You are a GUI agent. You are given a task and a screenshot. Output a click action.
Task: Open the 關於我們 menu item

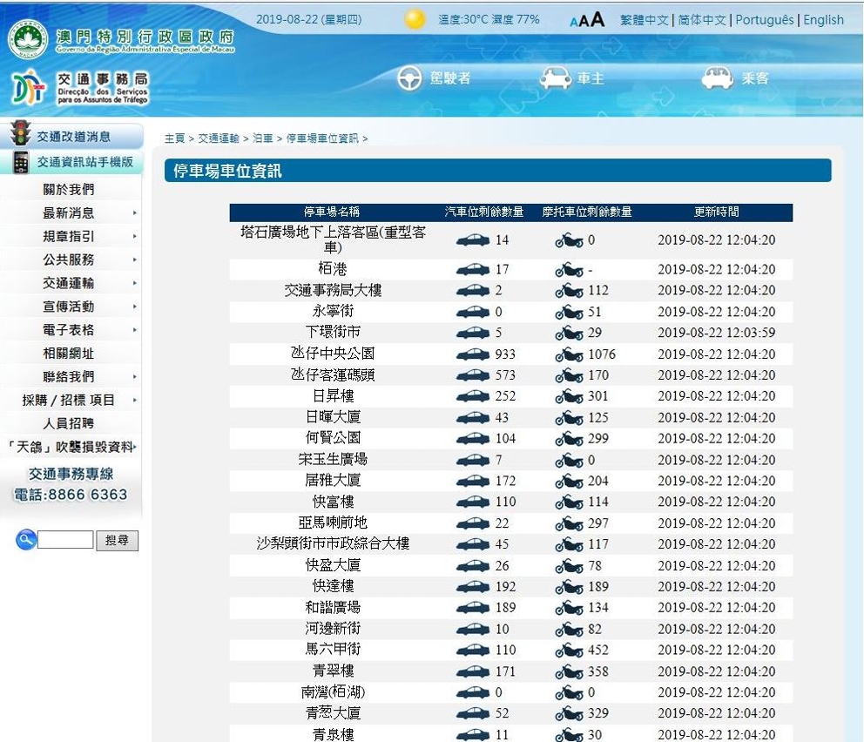click(x=69, y=190)
